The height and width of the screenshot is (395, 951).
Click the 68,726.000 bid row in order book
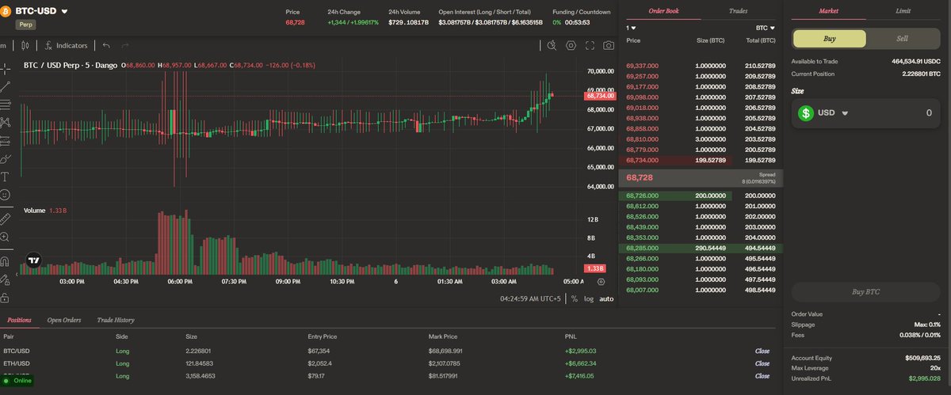700,196
